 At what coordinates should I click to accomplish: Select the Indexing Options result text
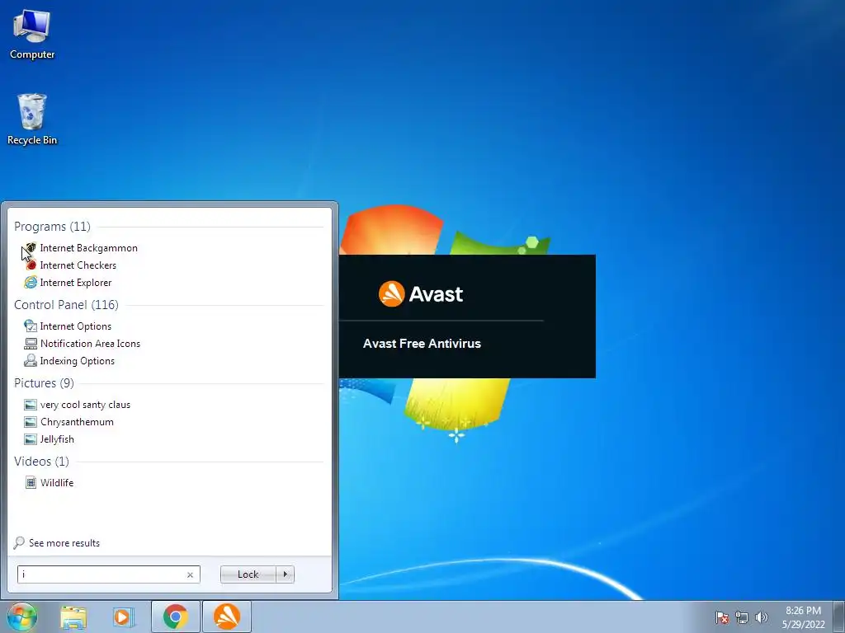[x=78, y=361]
